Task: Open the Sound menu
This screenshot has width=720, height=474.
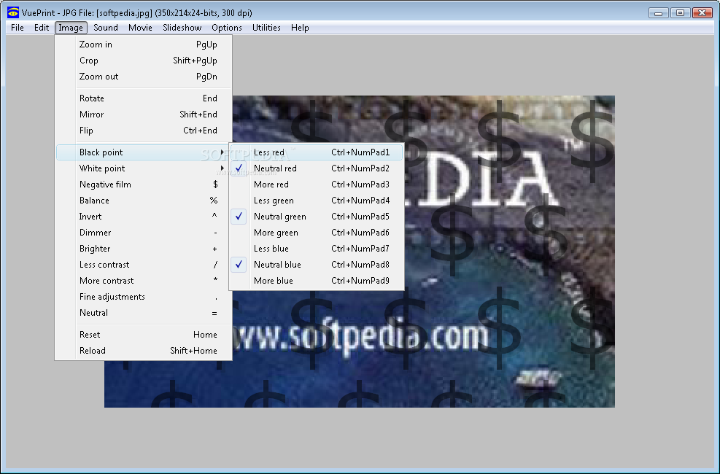Action: coord(106,28)
